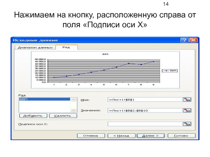Select ВВП in the series list

pyautogui.click(x=45, y=99)
